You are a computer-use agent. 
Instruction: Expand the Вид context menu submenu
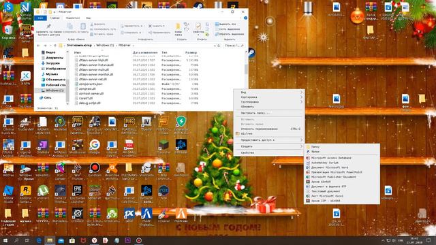(x=268, y=93)
